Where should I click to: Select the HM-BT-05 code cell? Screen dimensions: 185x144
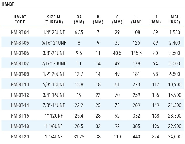coord(20,43)
